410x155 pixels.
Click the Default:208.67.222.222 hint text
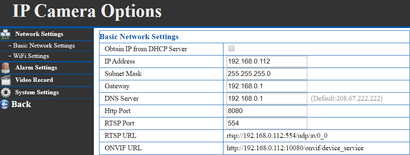coord(347,98)
